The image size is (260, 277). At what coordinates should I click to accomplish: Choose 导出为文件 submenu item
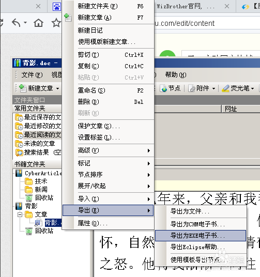(201, 211)
